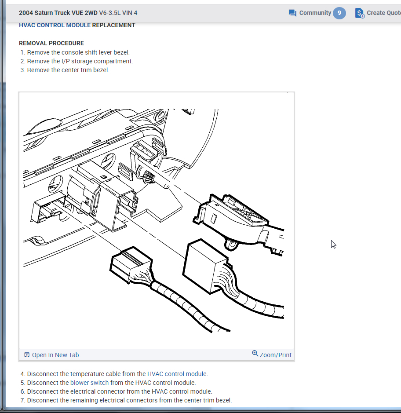
Task: Click step 6 about the electrical connector
Action: point(120,391)
